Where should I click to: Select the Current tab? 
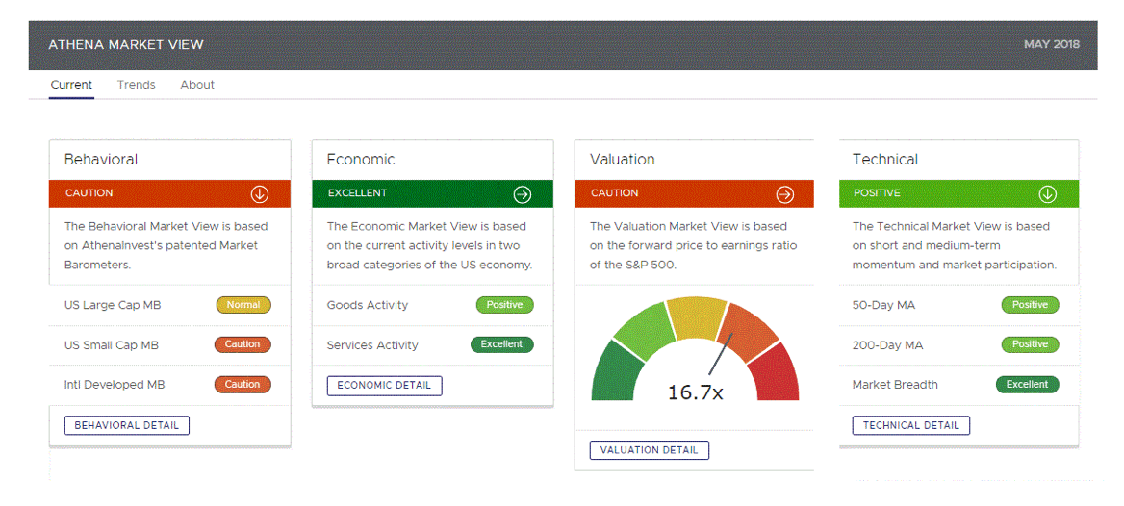tap(71, 85)
